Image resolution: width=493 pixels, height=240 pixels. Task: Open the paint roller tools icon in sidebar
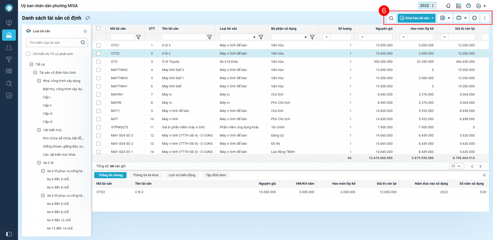tap(9, 59)
